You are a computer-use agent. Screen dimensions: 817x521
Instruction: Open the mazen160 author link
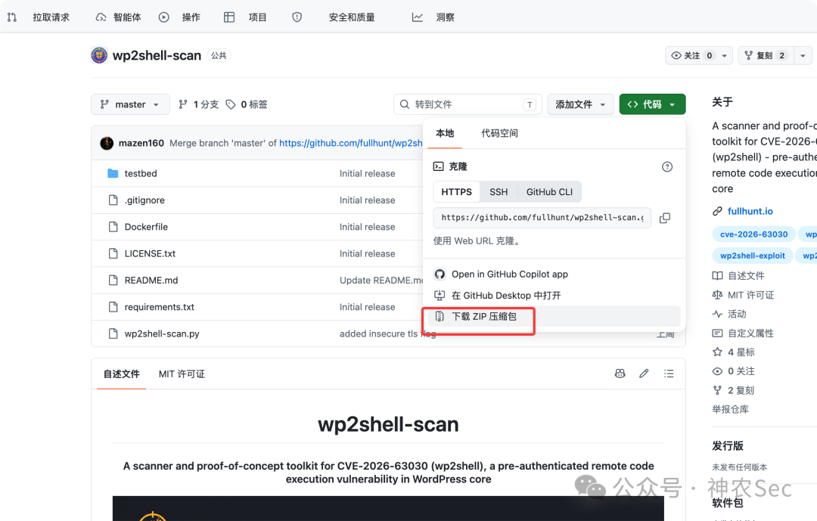(141, 143)
